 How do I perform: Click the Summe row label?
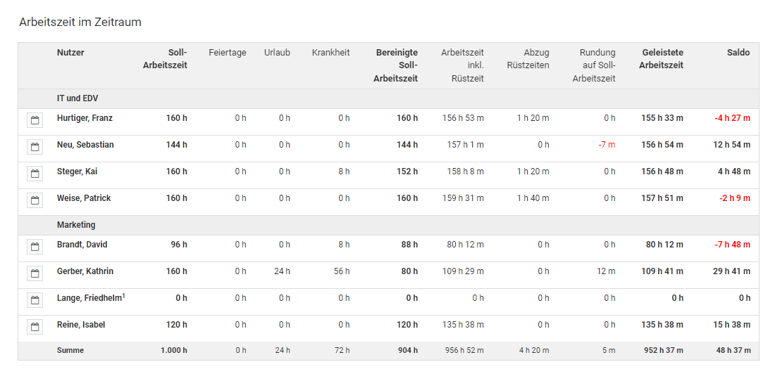click(70, 350)
